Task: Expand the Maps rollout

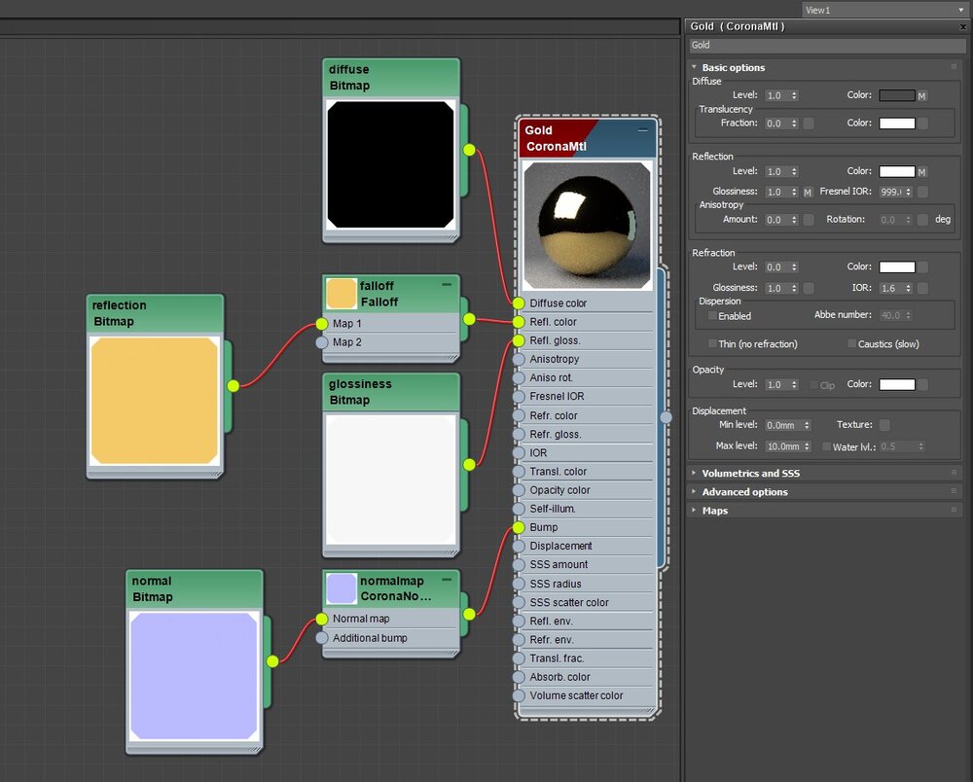Action: [714, 511]
